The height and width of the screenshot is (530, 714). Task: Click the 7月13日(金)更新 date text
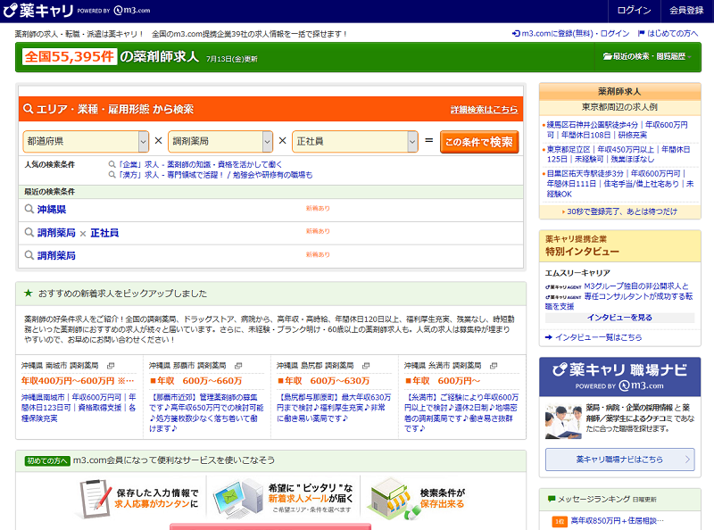coord(232,59)
